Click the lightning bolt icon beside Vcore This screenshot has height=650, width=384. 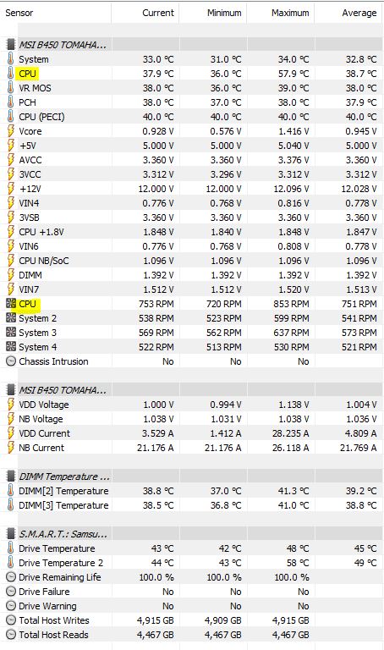pyautogui.click(x=11, y=131)
